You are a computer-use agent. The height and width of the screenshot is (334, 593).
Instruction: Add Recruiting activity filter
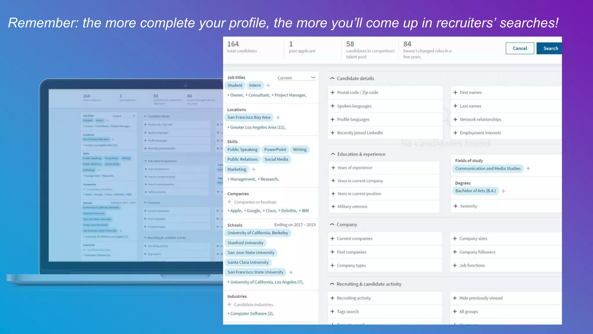(385, 298)
